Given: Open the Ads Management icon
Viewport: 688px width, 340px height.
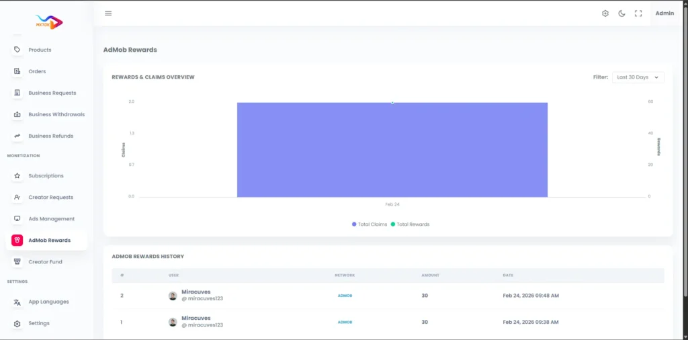Looking at the screenshot, I should click(17, 219).
